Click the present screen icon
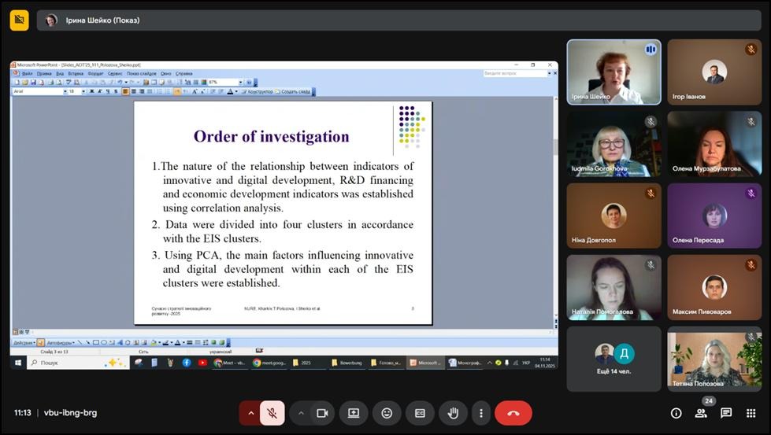Screen dimensions: 771x435 tap(354, 413)
